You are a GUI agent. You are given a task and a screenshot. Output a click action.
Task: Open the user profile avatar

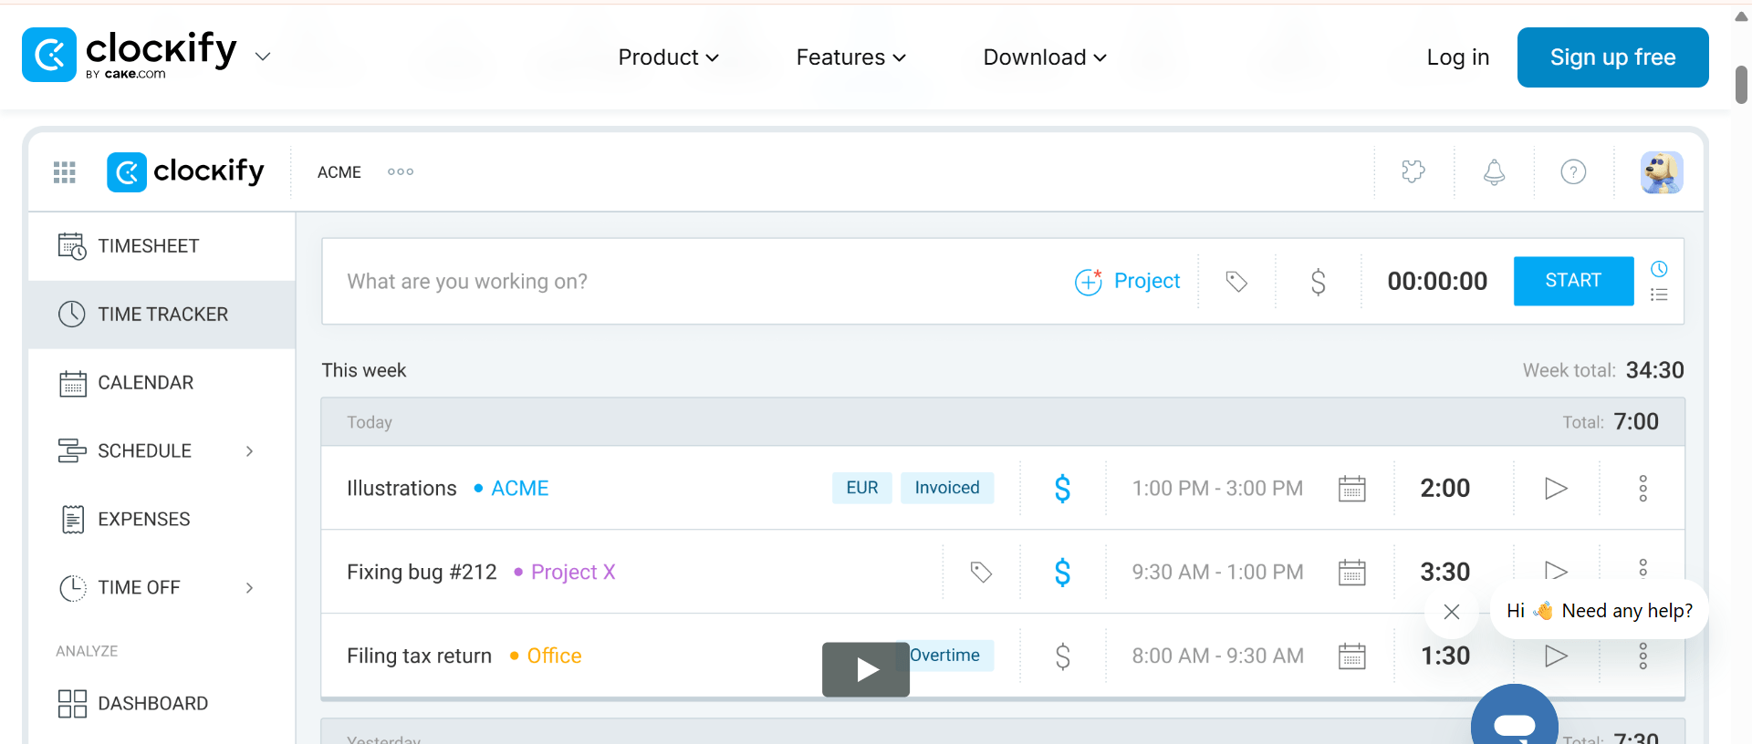pyautogui.click(x=1662, y=171)
